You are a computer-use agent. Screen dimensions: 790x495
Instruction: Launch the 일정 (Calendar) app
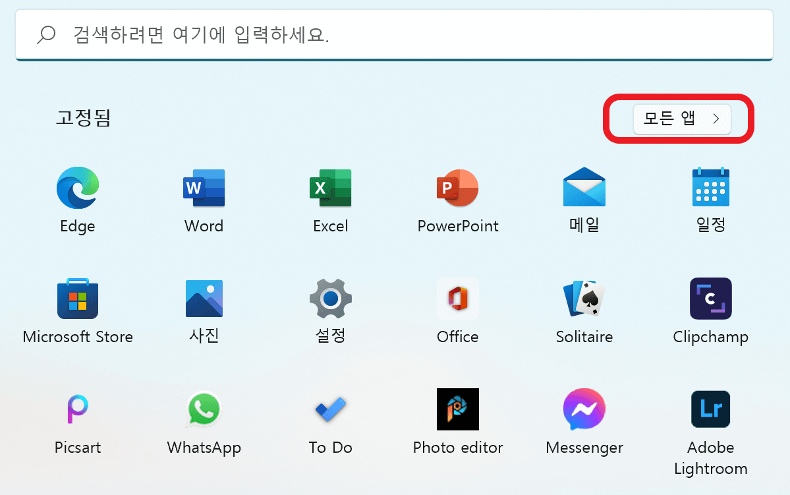pos(710,188)
